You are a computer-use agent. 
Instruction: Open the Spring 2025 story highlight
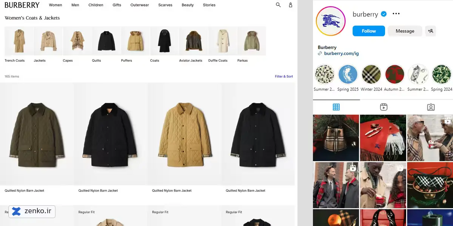click(x=348, y=74)
